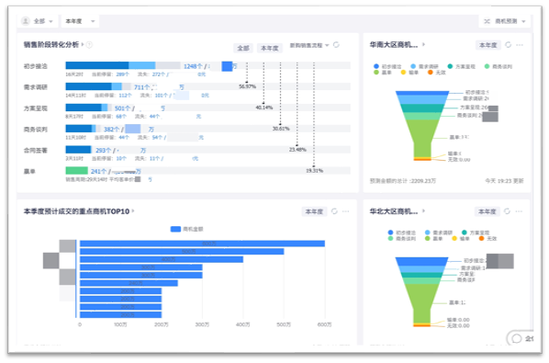
Task: Click the 40.14% conversion rate label
Action: tap(264, 108)
